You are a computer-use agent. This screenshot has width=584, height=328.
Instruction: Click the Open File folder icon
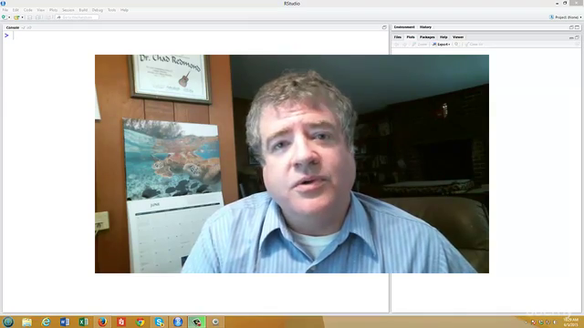[x=16, y=17]
